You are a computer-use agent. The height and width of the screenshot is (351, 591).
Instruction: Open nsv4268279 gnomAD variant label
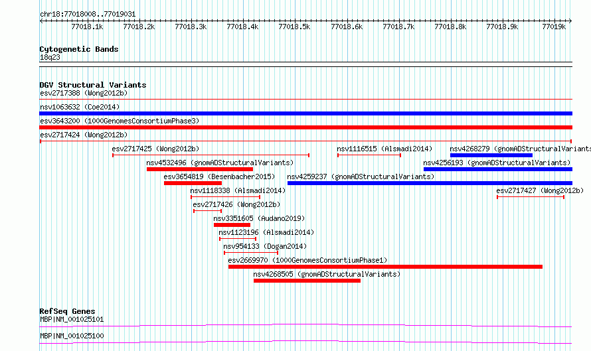[x=520, y=149]
